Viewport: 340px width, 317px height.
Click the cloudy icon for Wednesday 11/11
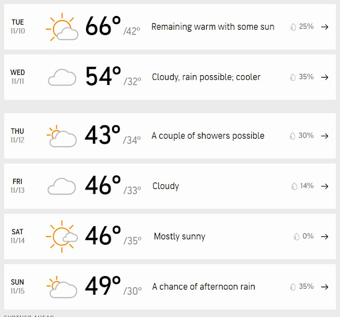click(62, 78)
